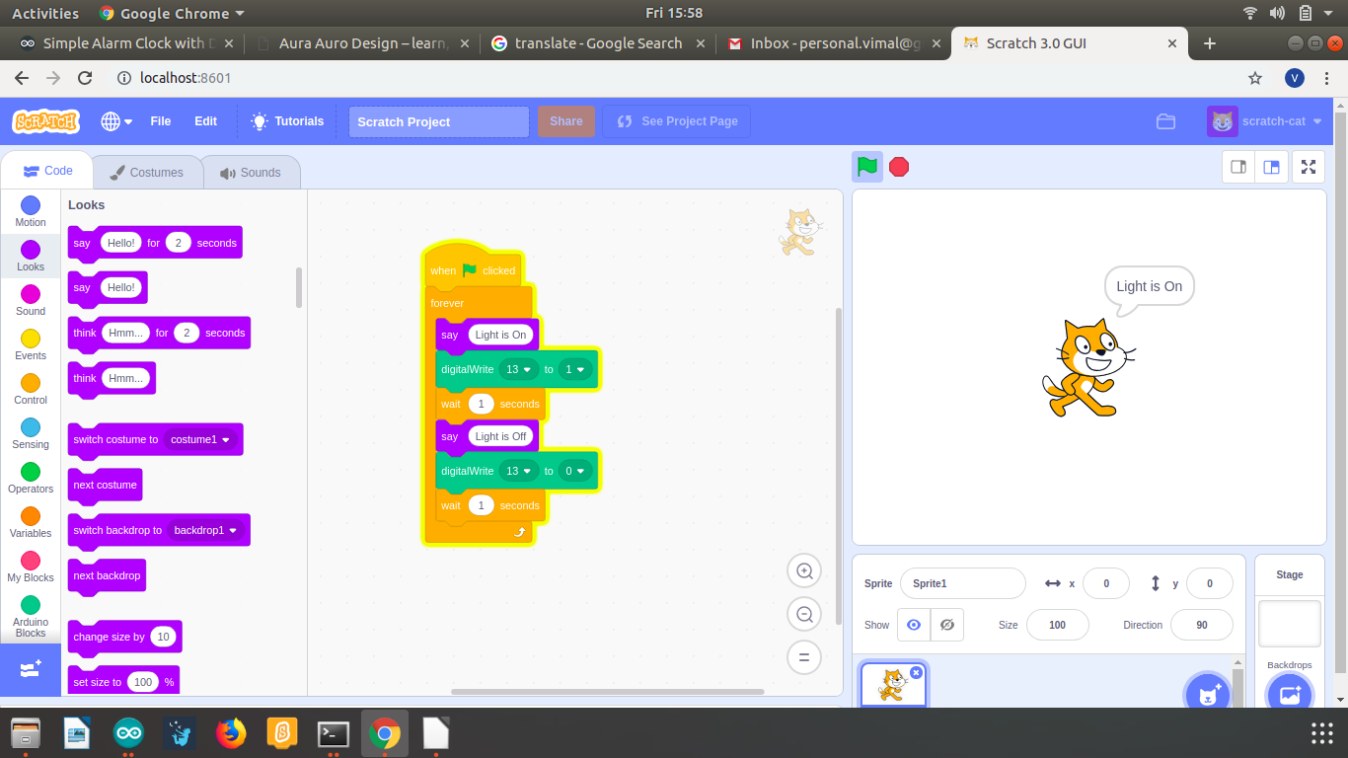Open Arduino IDE from the dock
1348x758 pixels.
pyautogui.click(x=128, y=733)
